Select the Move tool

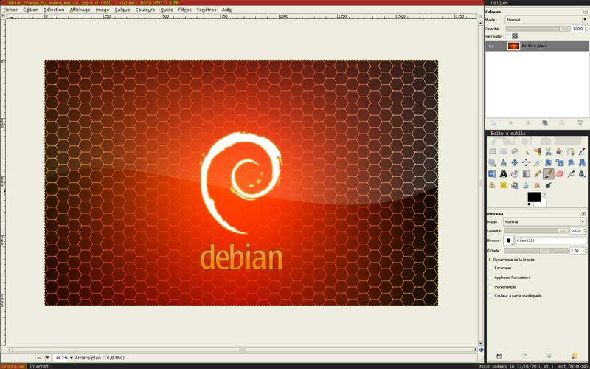click(515, 162)
